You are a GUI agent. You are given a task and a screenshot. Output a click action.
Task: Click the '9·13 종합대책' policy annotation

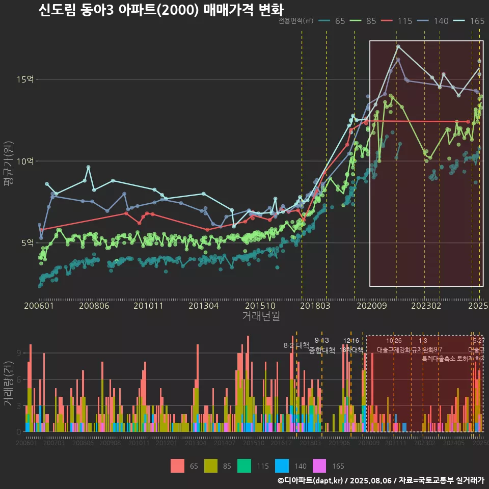(x=322, y=345)
